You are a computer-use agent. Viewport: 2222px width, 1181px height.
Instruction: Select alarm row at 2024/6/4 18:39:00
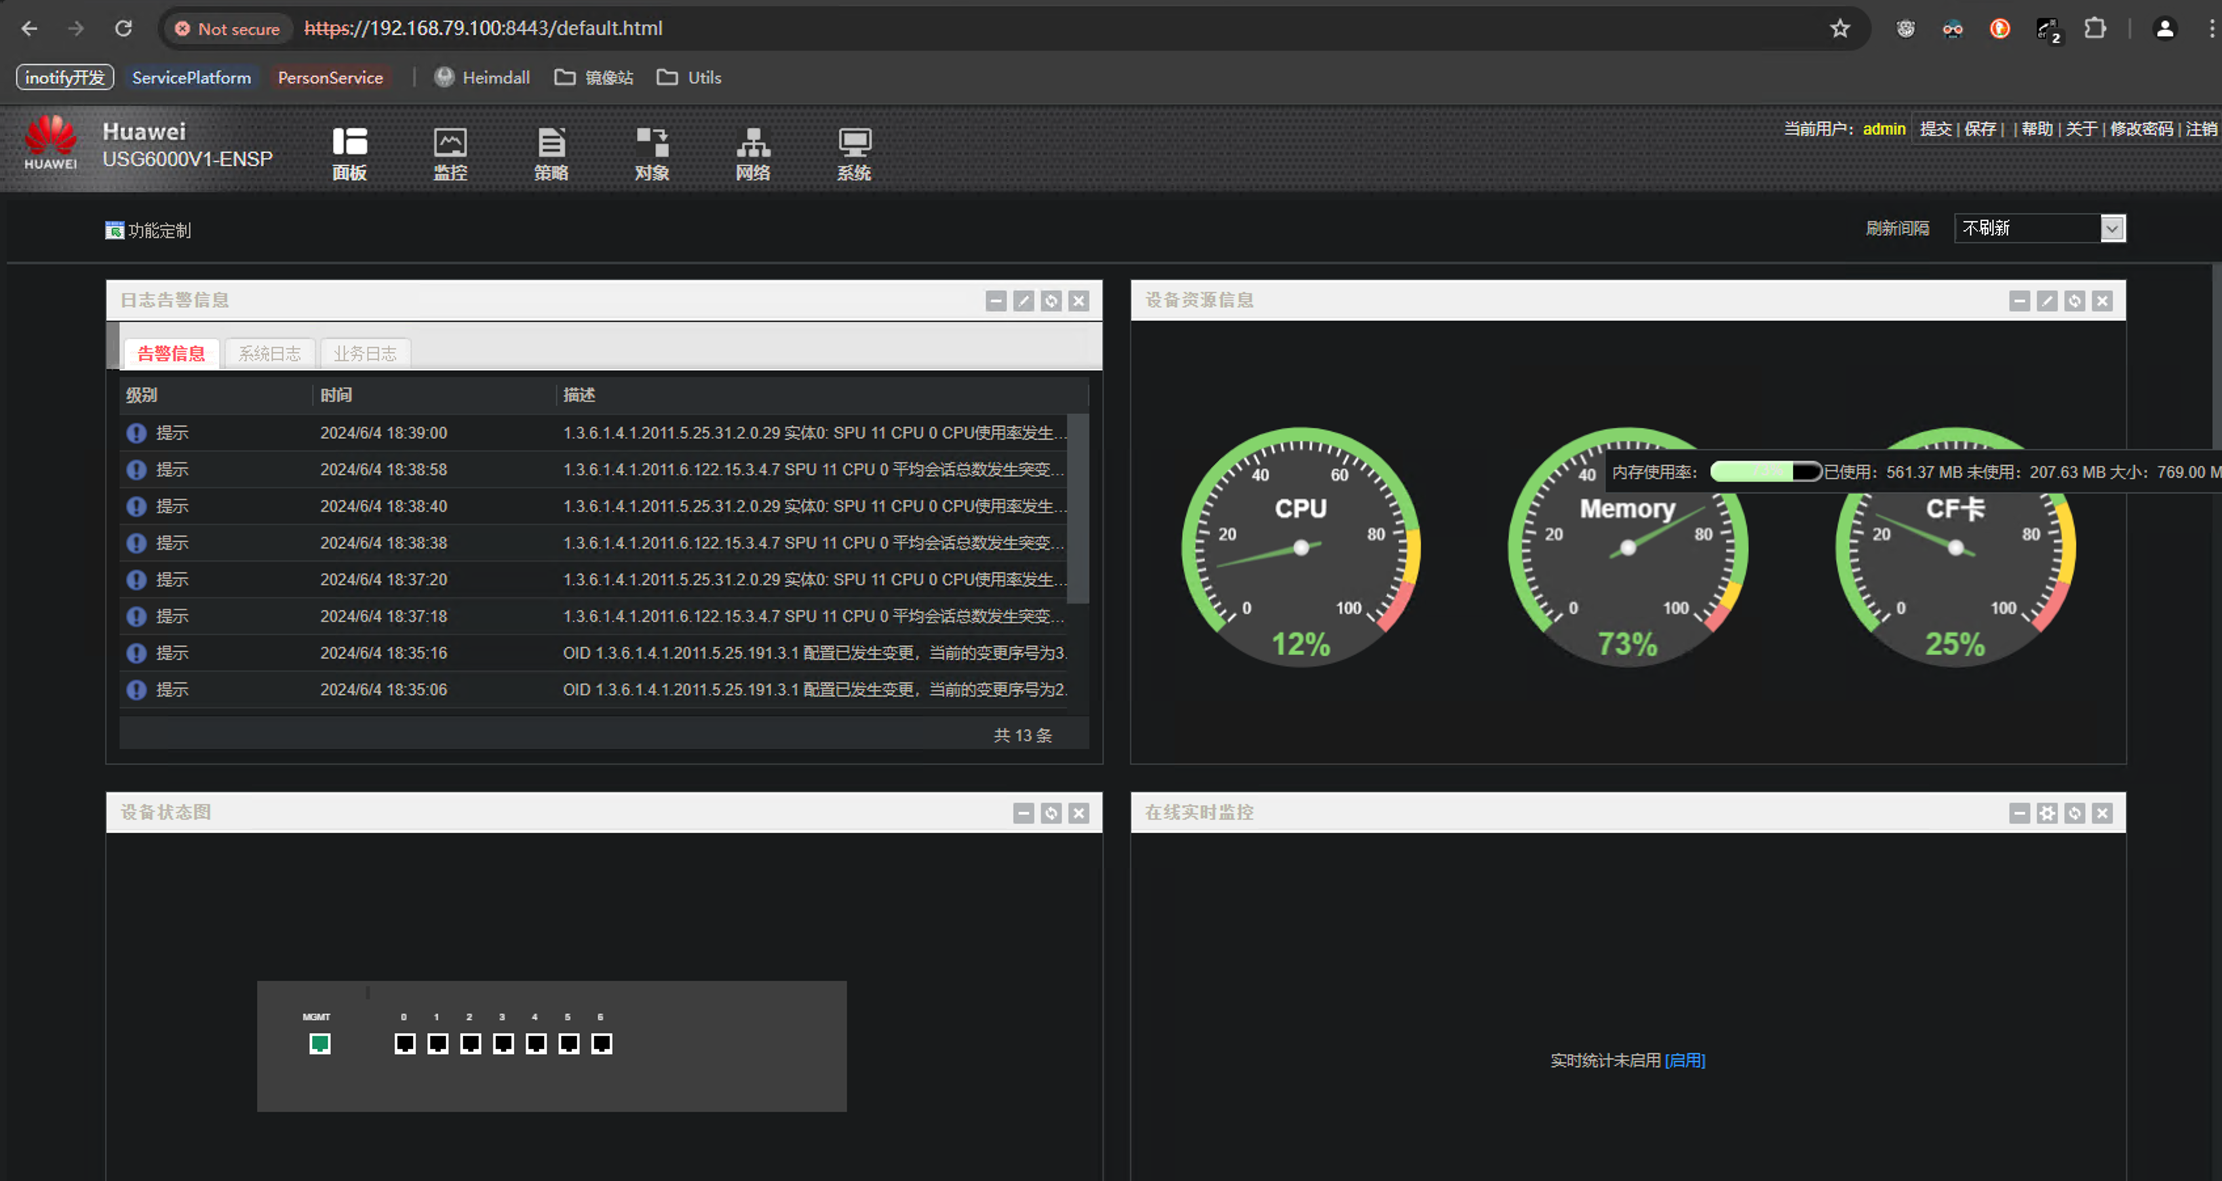(x=593, y=433)
